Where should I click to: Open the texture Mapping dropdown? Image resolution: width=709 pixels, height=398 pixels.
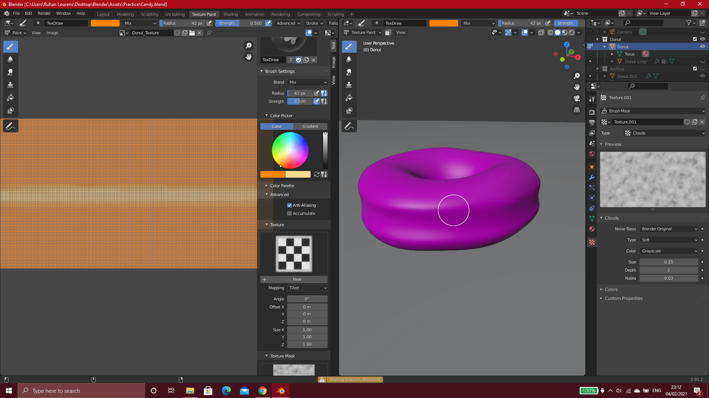[x=307, y=288]
